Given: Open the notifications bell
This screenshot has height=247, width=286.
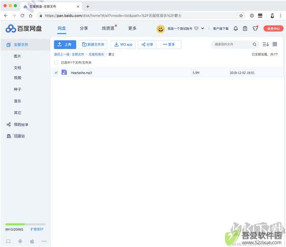Looking at the screenshot, I should [x=235, y=29].
